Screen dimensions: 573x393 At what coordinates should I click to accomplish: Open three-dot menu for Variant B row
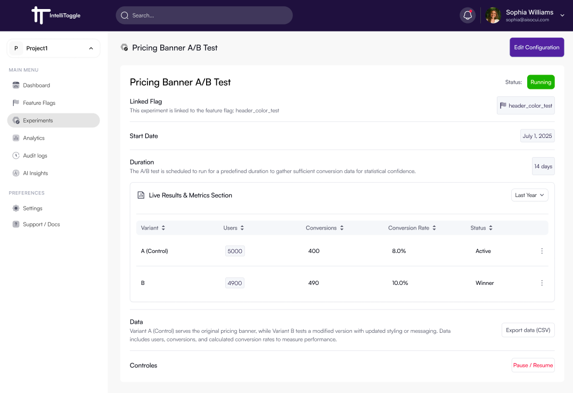pos(542,283)
